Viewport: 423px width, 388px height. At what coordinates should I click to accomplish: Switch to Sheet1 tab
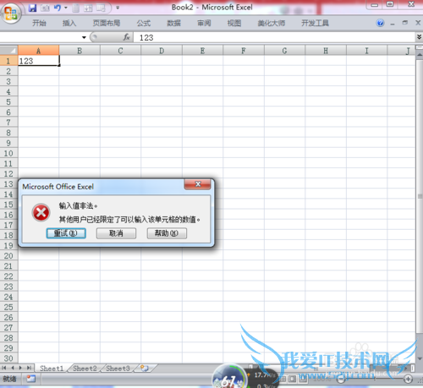52,369
